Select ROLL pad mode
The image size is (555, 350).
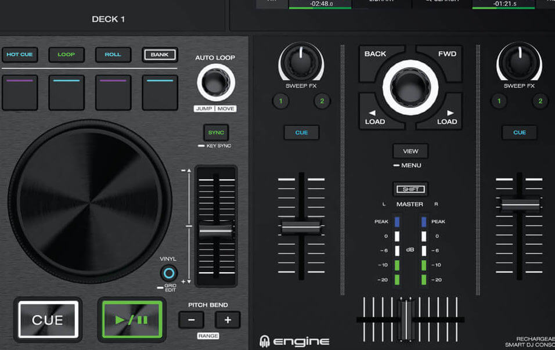[x=113, y=55]
